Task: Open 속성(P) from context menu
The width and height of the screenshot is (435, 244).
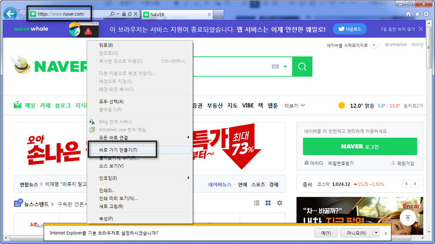Action: 140,218
